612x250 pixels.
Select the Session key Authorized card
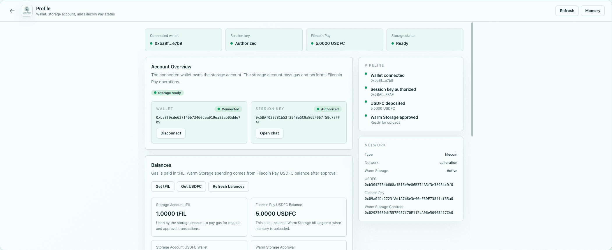click(x=264, y=40)
